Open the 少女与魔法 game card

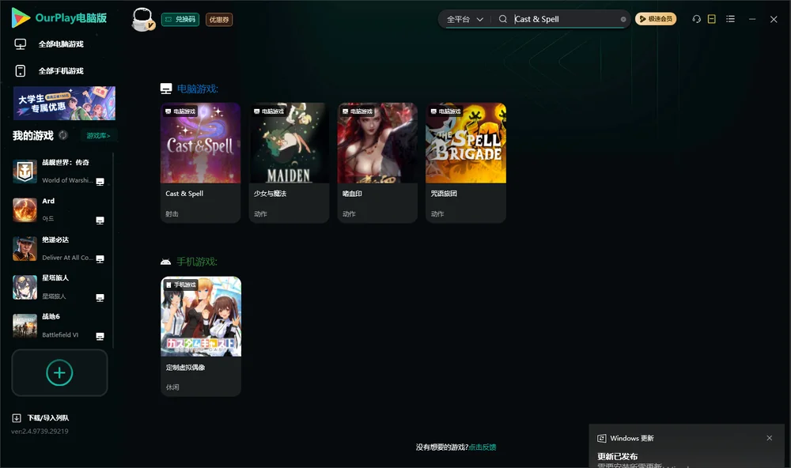(x=289, y=163)
